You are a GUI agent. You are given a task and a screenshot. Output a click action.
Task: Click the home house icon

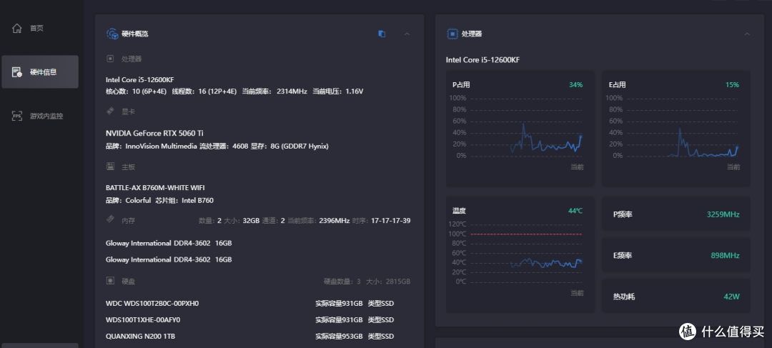point(17,28)
